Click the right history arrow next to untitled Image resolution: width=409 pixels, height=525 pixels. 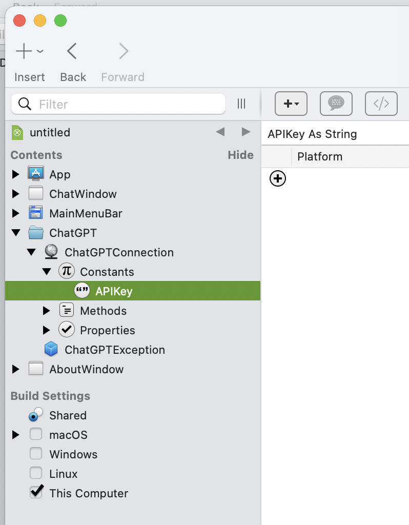point(246,132)
